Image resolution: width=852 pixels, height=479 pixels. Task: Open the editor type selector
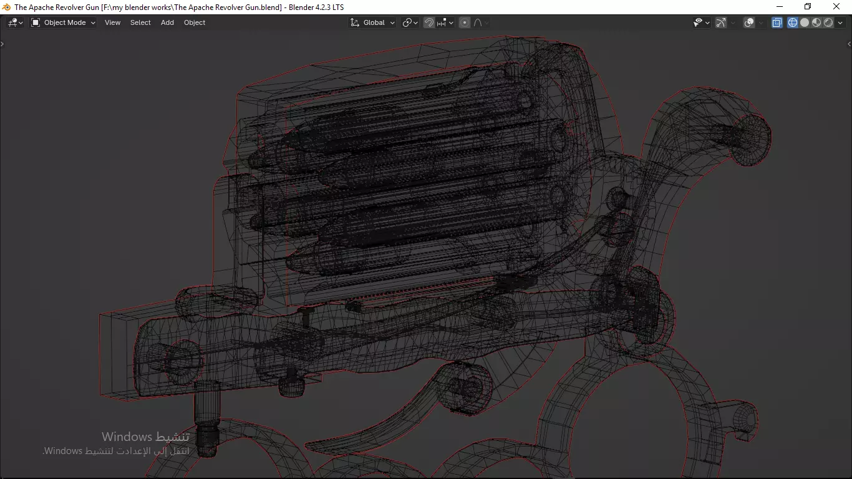15,22
